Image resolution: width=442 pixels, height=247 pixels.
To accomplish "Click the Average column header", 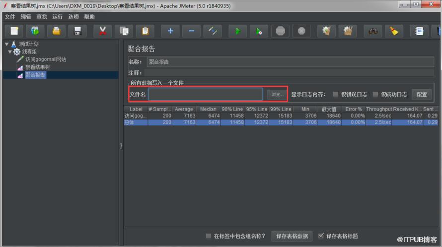I will tap(184, 109).
